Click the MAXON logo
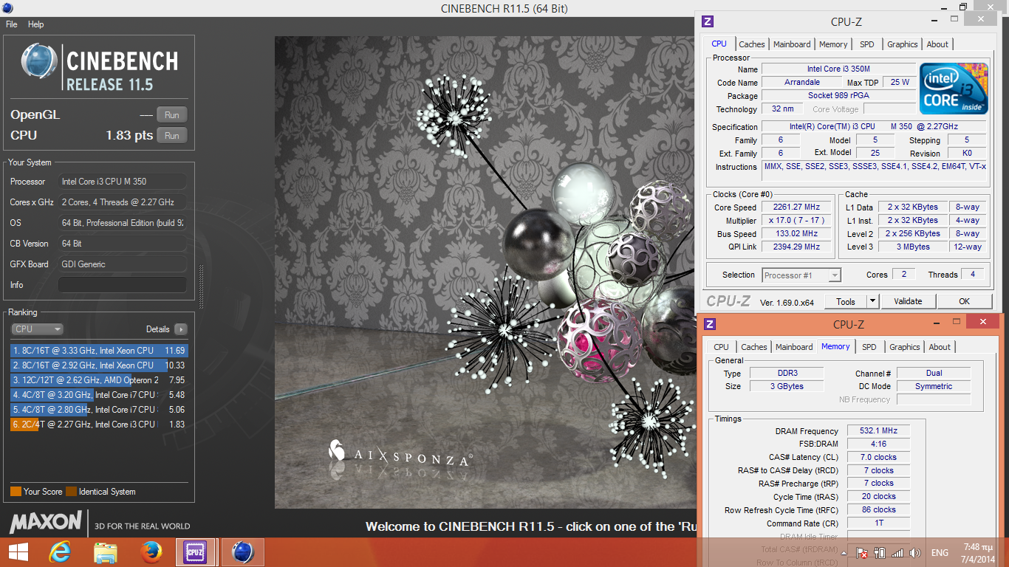This screenshot has height=567, width=1009. (x=46, y=523)
